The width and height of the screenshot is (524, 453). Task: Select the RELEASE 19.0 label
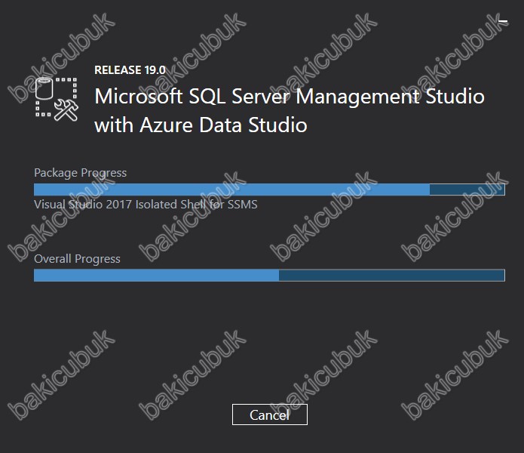[130, 70]
